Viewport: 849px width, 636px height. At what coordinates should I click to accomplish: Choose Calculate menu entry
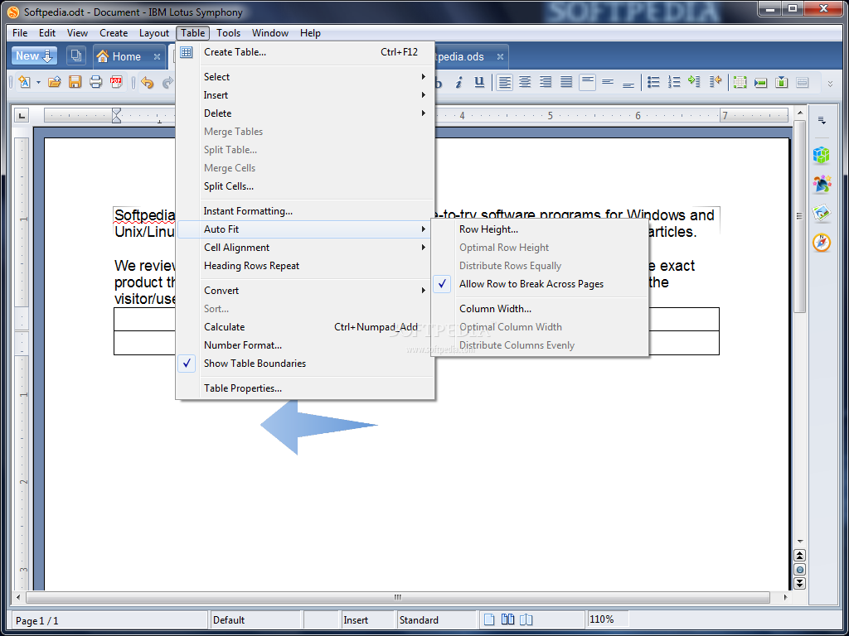(305, 327)
